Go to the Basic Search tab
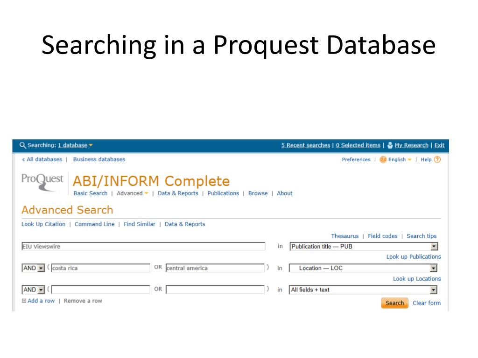 pos(91,193)
